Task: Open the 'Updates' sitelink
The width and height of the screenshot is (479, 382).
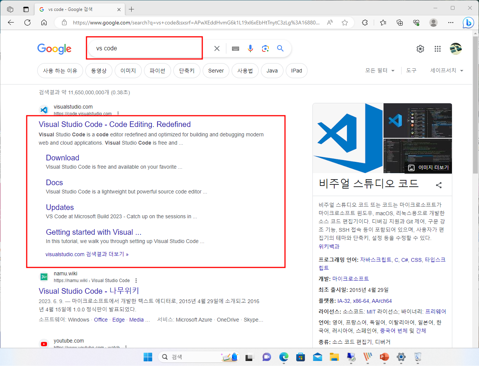Action: coord(60,207)
